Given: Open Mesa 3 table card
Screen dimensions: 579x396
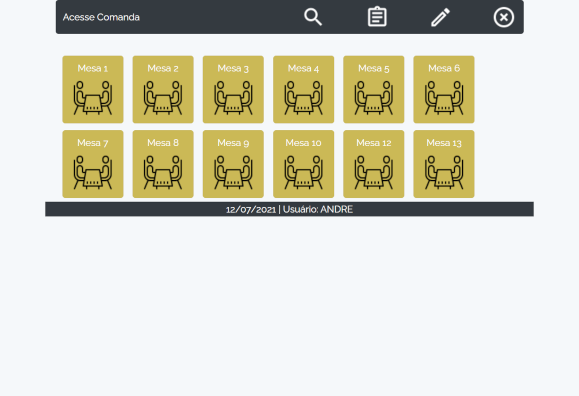Looking at the screenshot, I should 233,89.
